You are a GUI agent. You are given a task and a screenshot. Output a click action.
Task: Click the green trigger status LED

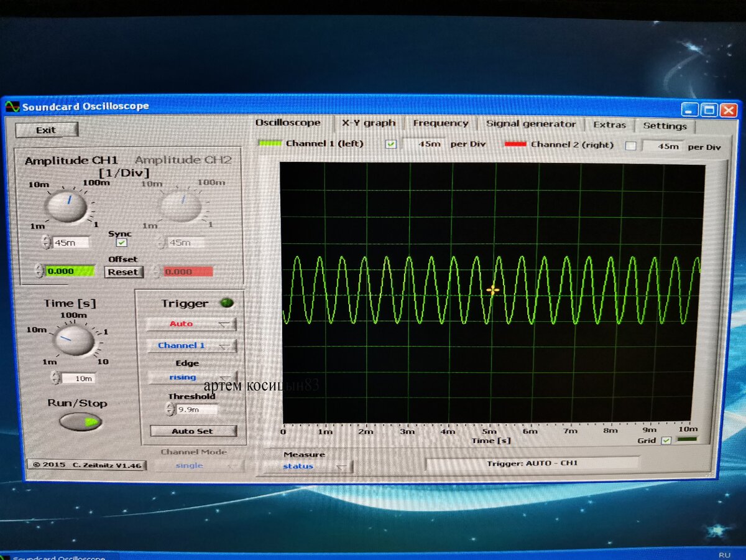(x=227, y=303)
